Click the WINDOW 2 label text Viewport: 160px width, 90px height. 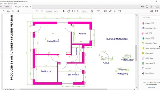(123, 74)
